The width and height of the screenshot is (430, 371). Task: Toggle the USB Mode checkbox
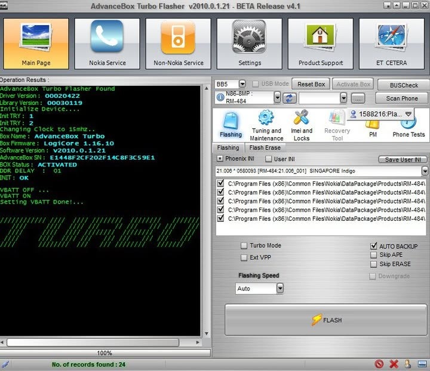pyautogui.click(x=255, y=84)
